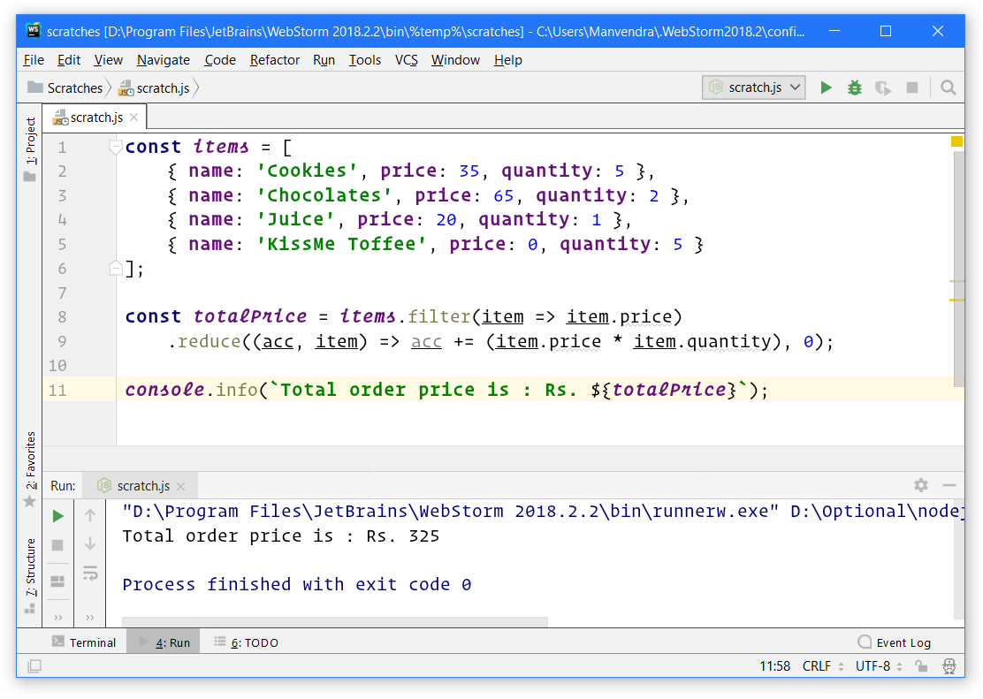Run scratch.js from the top toolbar
The width and height of the screenshot is (983, 699).
click(x=826, y=87)
